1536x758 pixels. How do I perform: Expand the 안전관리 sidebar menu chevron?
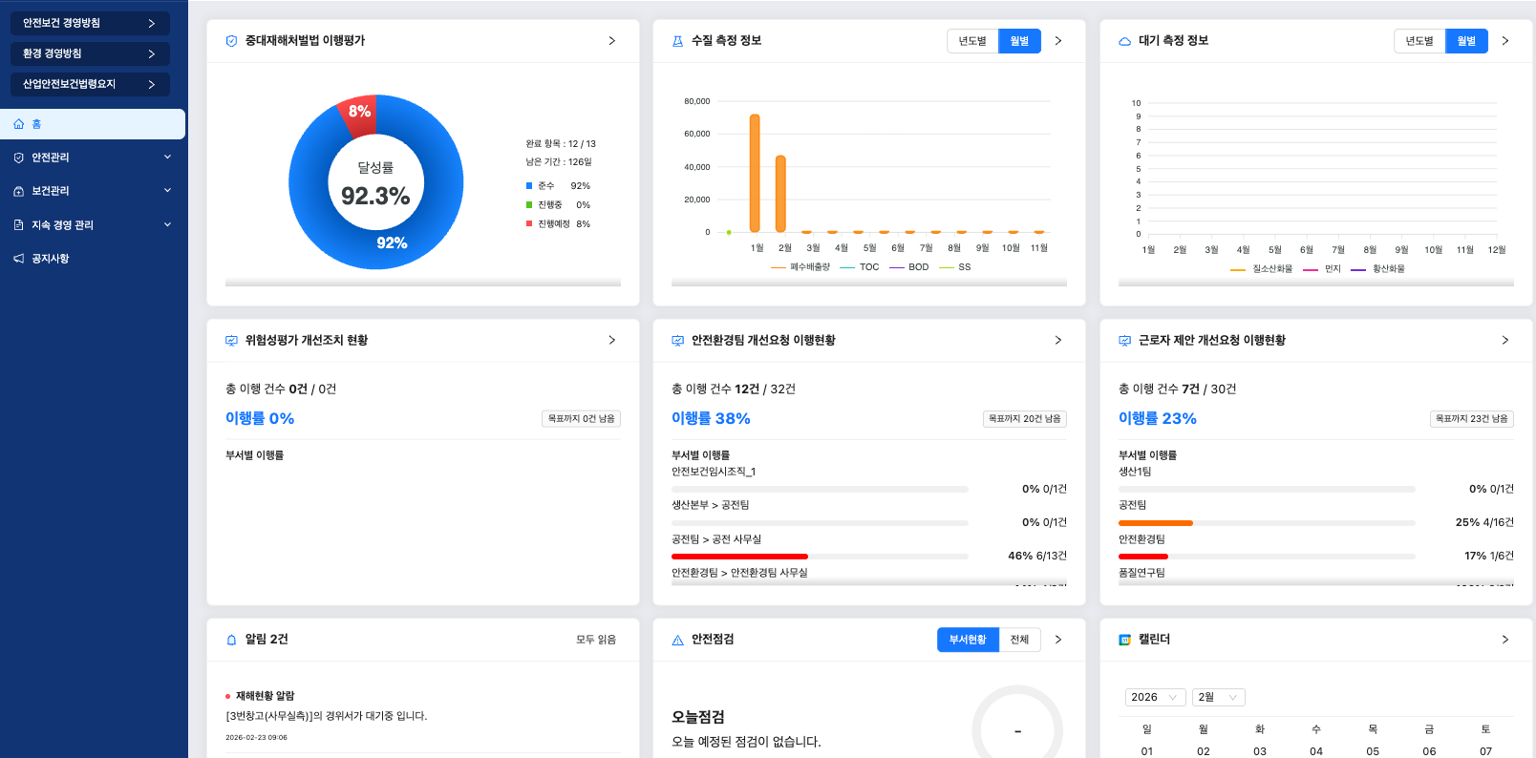pos(167,158)
